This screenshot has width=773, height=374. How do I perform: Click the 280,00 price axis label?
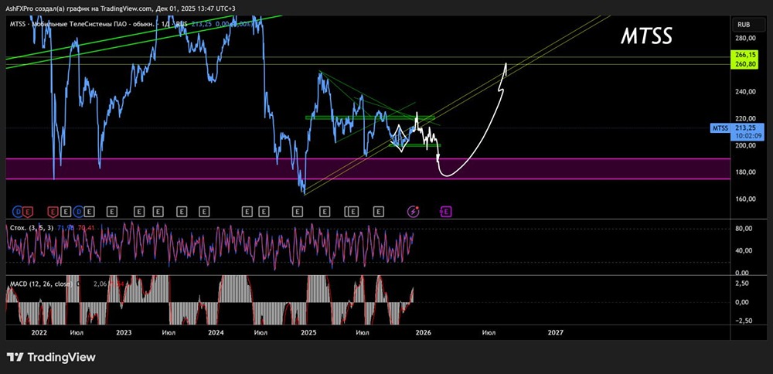pyautogui.click(x=745, y=38)
